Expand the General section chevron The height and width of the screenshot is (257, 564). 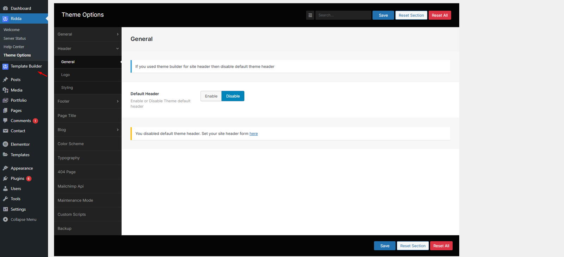tap(118, 34)
